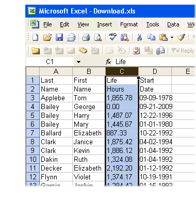
Task: Select the row 7 header
Action: tap(32, 133)
